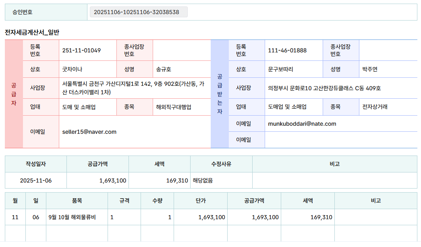Click the empty 비고 cell beside 수정사유
The height and width of the screenshot is (247, 421).
[334, 181]
